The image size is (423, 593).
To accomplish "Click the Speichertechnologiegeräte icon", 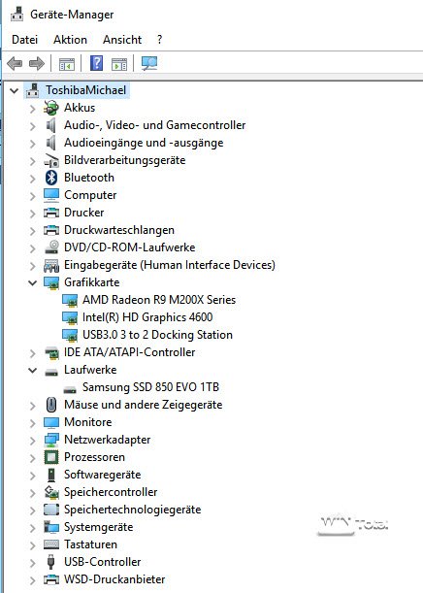I will pos(51,510).
